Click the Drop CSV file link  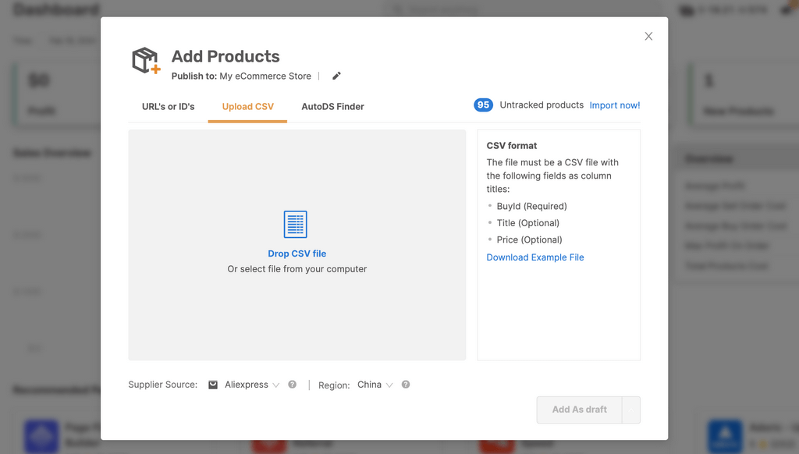(297, 254)
